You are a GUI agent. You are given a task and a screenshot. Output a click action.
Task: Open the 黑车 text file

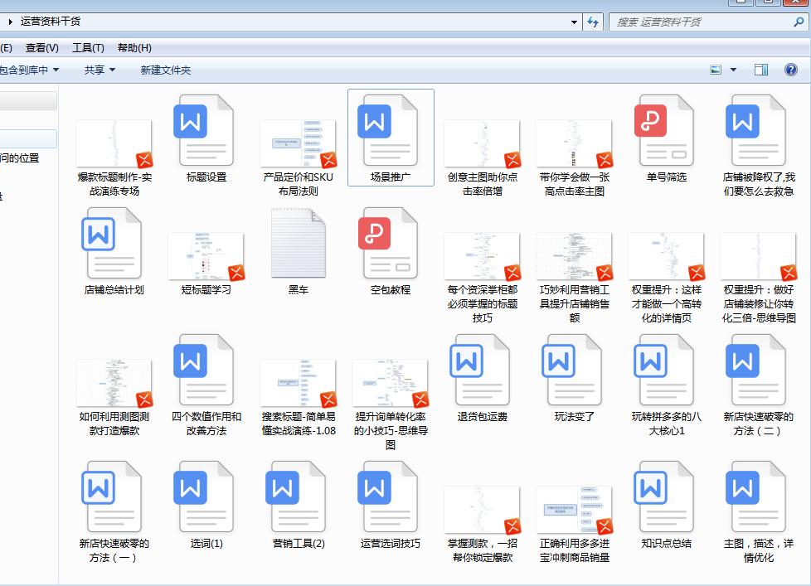pos(298,243)
